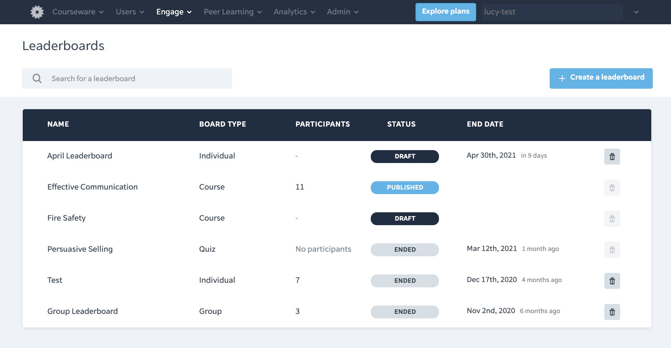The width and height of the screenshot is (671, 348).
Task: Click 'Group' board type cell
Action: click(x=210, y=311)
